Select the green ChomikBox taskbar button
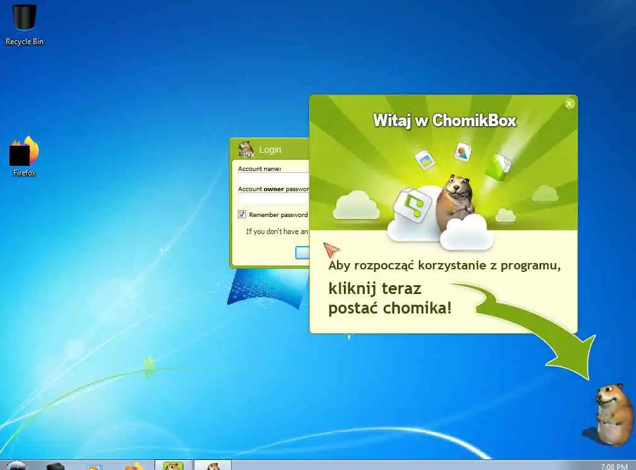Screen dimensions: 636x470 click(174, 466)
